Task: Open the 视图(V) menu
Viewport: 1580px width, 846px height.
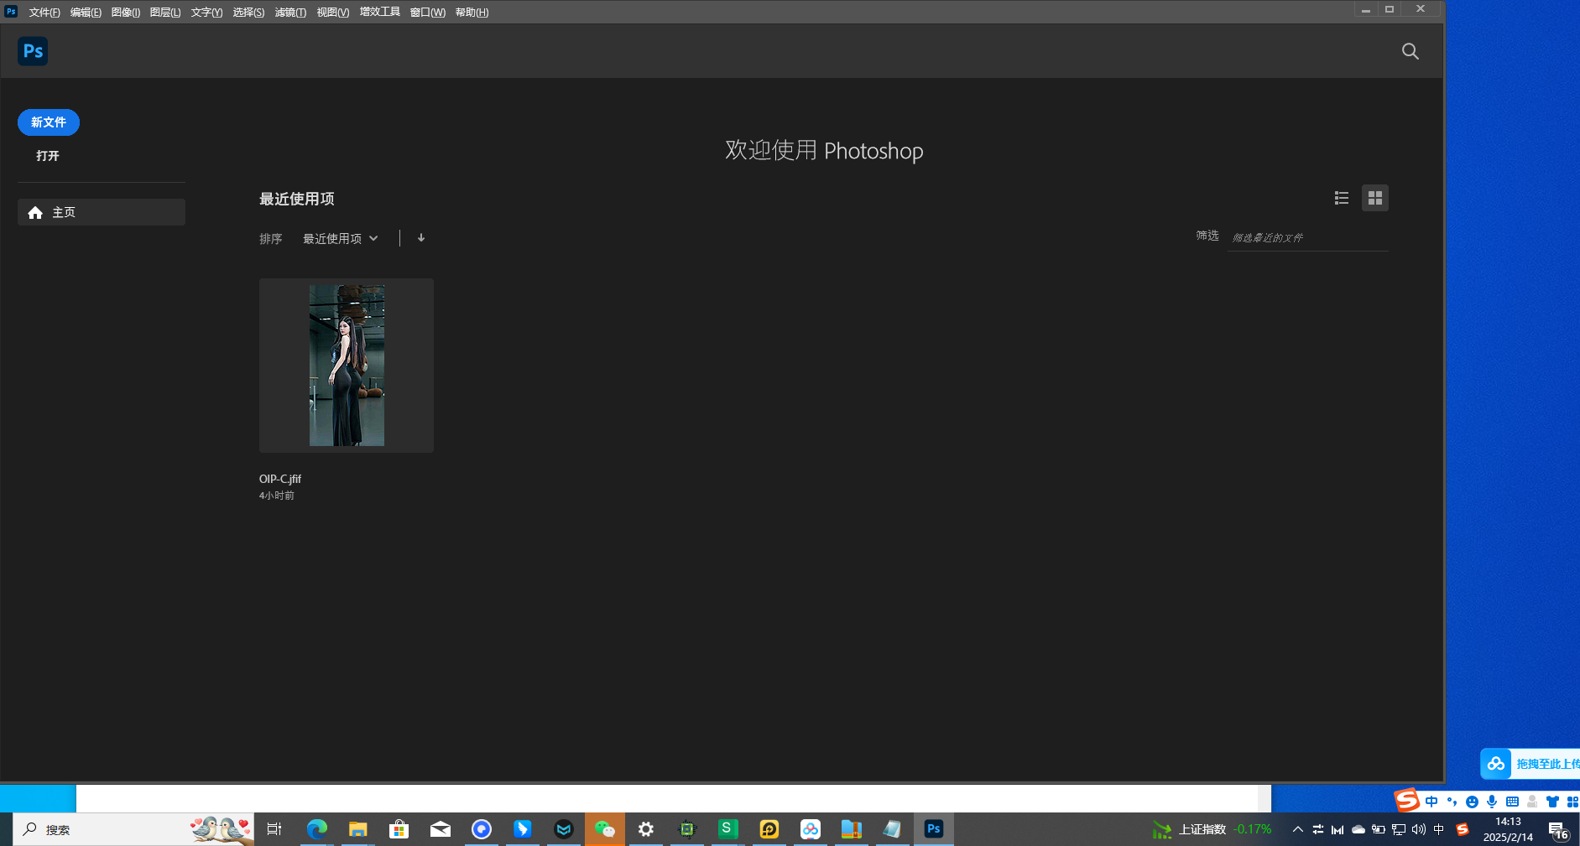Action: [x=333, y=13]
